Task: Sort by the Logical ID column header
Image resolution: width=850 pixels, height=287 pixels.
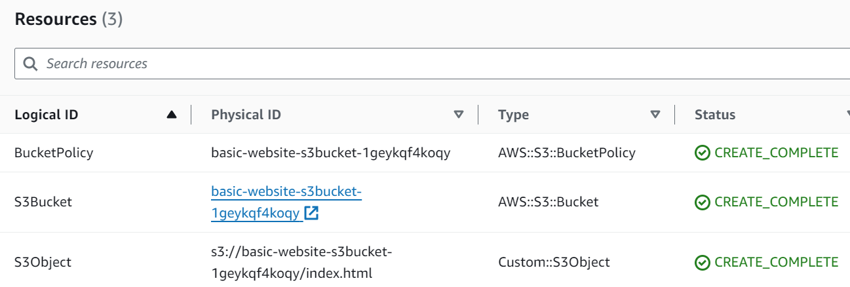Action: pyautogui.click(x=47, y=115)
